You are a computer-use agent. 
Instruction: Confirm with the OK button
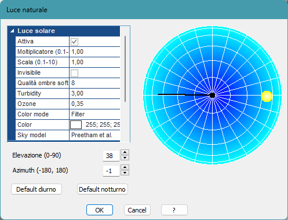click(100, 210)
